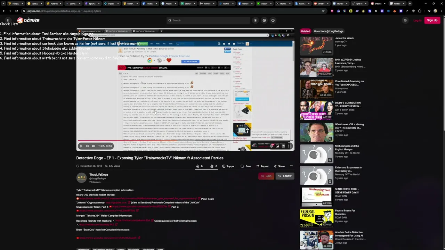Switch to the Facebook browser tab
445x250 pixels.
pos(149,3)
